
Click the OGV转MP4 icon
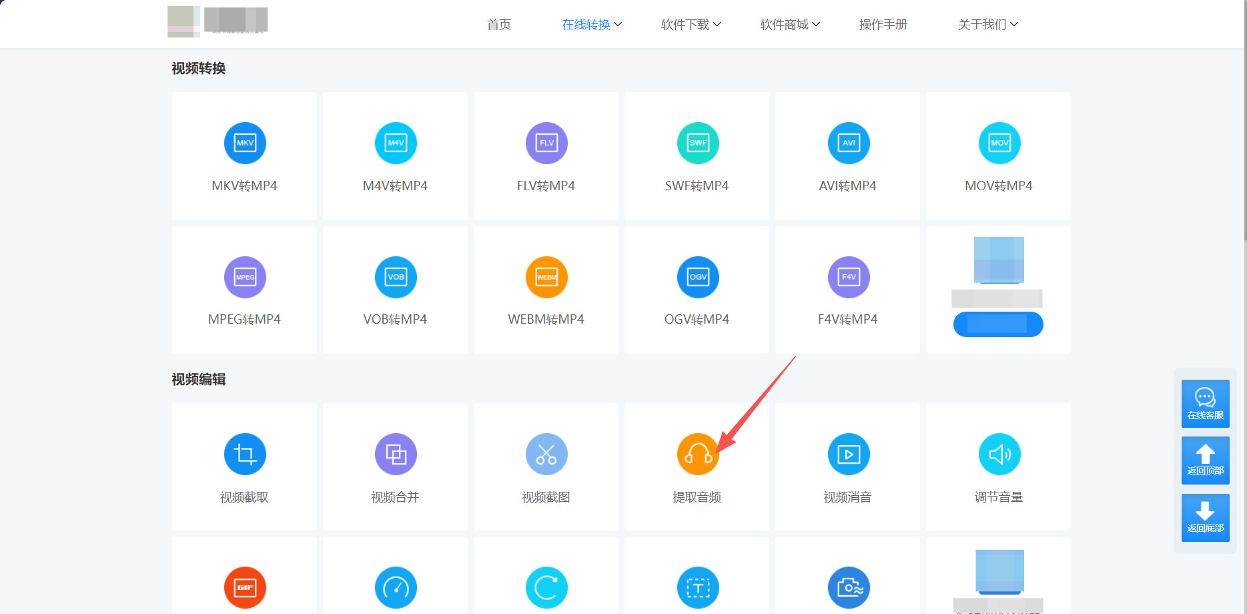coord(698,277)
